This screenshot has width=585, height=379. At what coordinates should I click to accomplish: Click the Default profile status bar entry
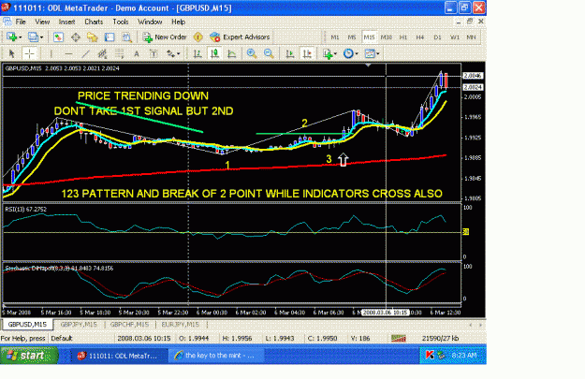click(x=62, y=339)
